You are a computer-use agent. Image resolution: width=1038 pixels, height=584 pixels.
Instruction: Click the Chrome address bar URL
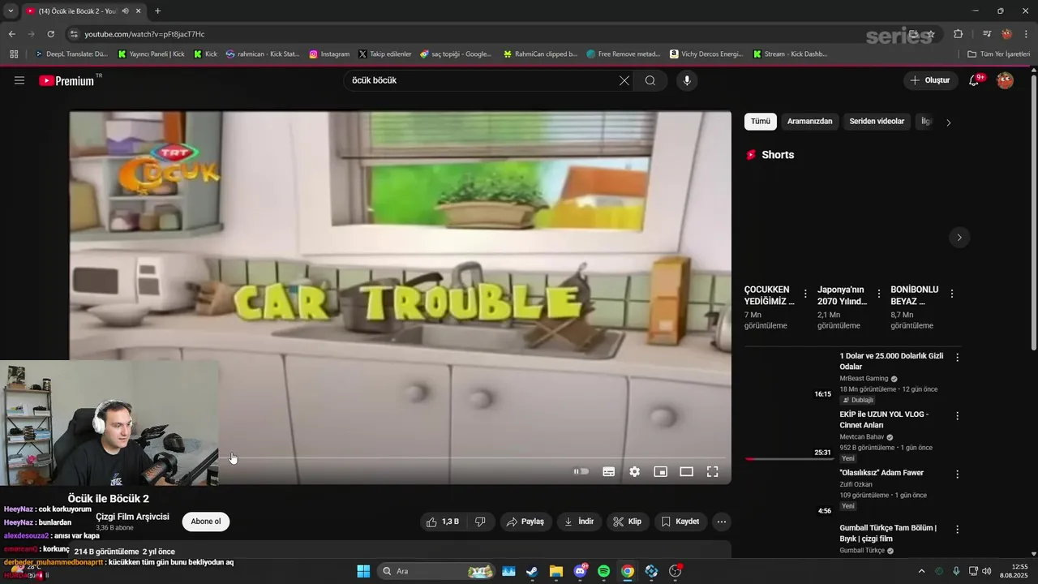[x=144, y=34]
